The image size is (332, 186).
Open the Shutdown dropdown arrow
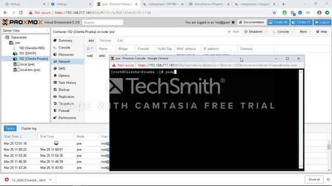pyautogui.click(x=267, y=32)
